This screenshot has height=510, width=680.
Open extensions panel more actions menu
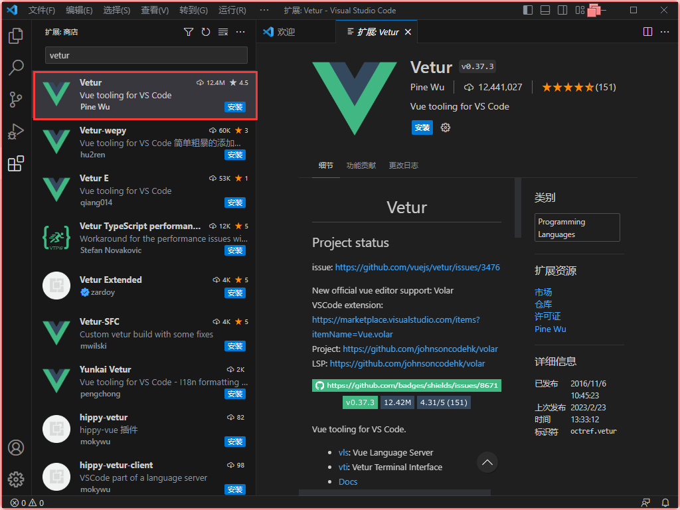(x=240, y=32)
